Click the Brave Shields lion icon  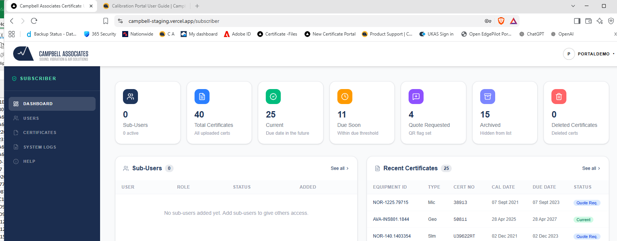pyautogui.click(x=501, y=21)
